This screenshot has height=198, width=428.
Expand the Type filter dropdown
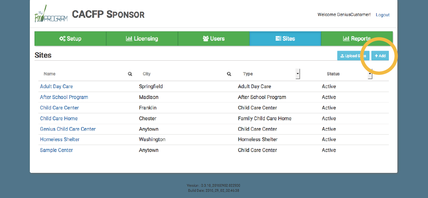coord(298,74)
